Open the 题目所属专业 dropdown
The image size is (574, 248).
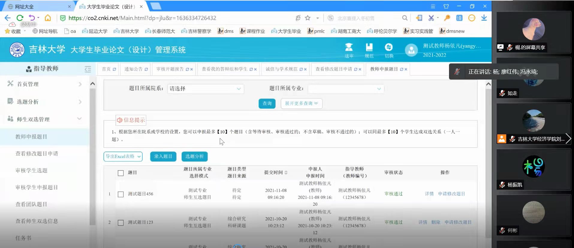point(346,89)
